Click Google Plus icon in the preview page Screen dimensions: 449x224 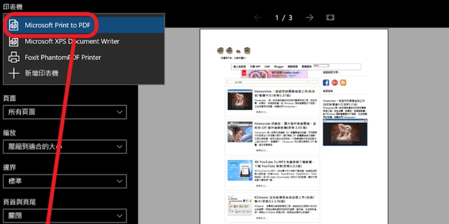pos(335,82)
